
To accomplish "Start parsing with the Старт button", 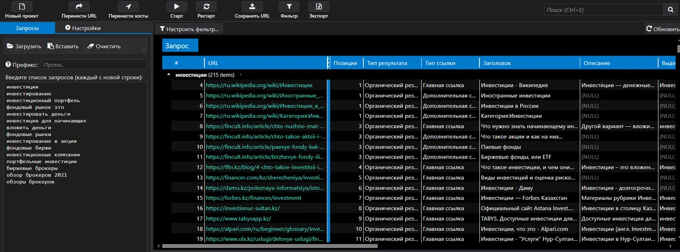I will 177,7.
